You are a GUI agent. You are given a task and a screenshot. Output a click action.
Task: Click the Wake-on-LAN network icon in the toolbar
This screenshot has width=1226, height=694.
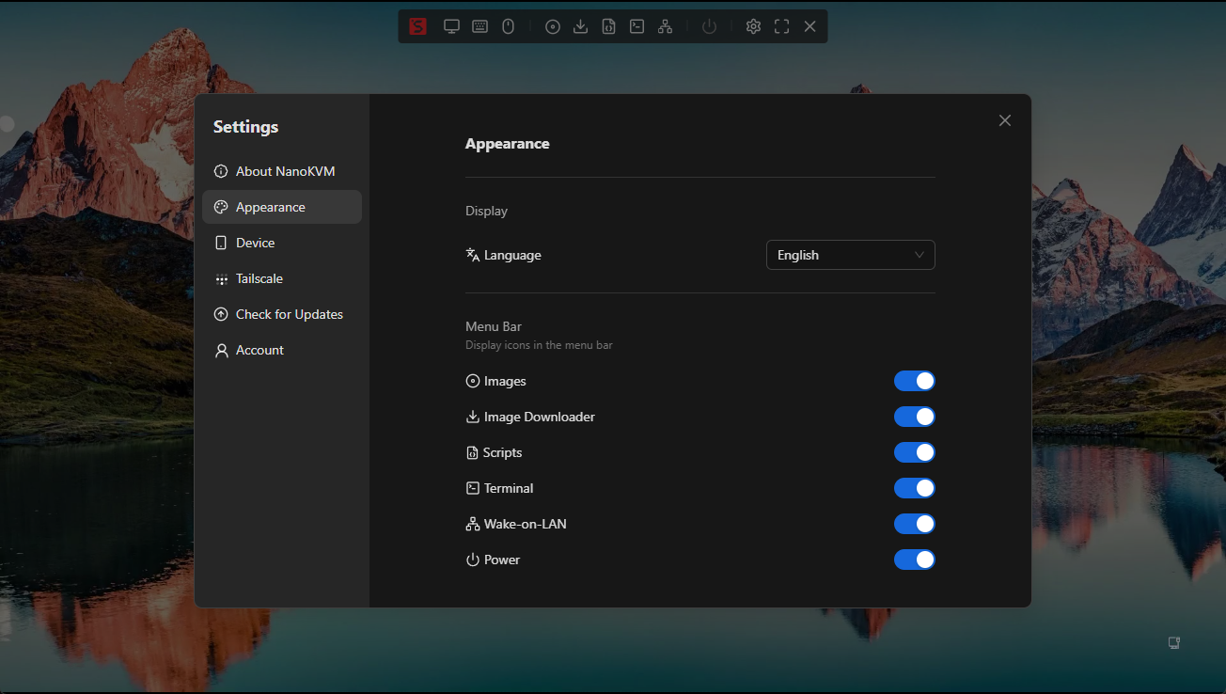pyautogui.click(x=665, y=26)
